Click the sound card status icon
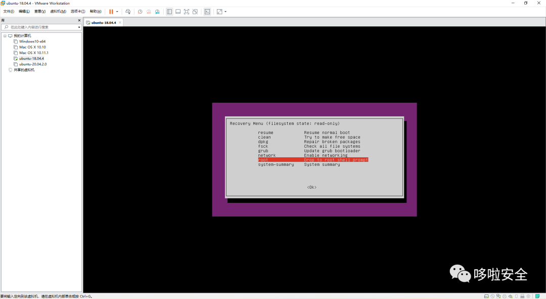 click(x=511, y=296)
